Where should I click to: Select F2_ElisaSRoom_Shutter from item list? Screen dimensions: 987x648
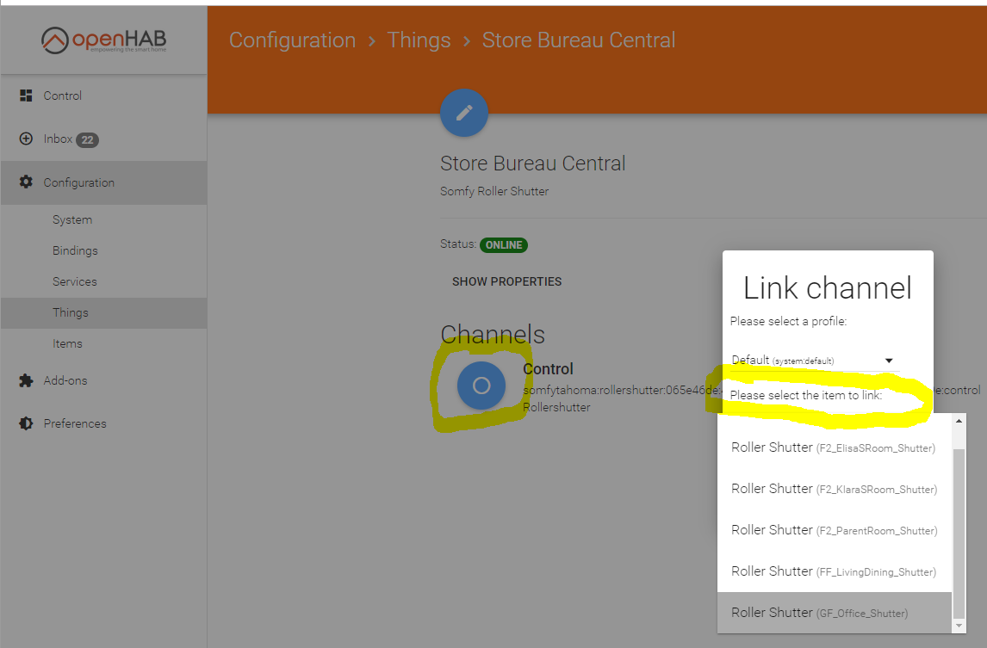[x=833, y=447]
